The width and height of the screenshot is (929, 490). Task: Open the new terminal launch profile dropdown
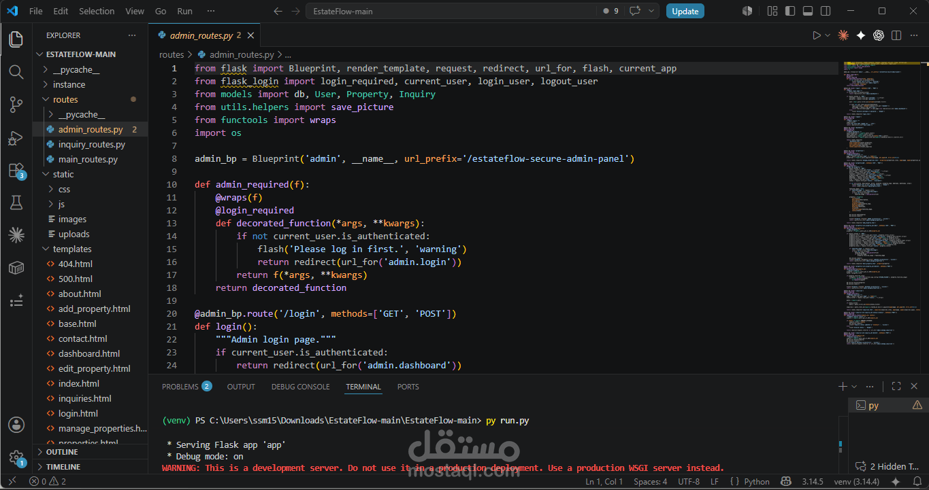tap(853, 386)
